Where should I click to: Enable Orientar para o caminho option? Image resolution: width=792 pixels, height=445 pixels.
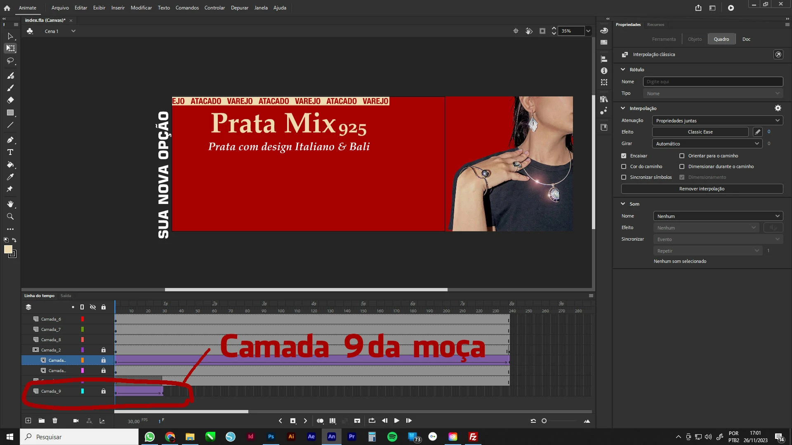click(682, 156)
